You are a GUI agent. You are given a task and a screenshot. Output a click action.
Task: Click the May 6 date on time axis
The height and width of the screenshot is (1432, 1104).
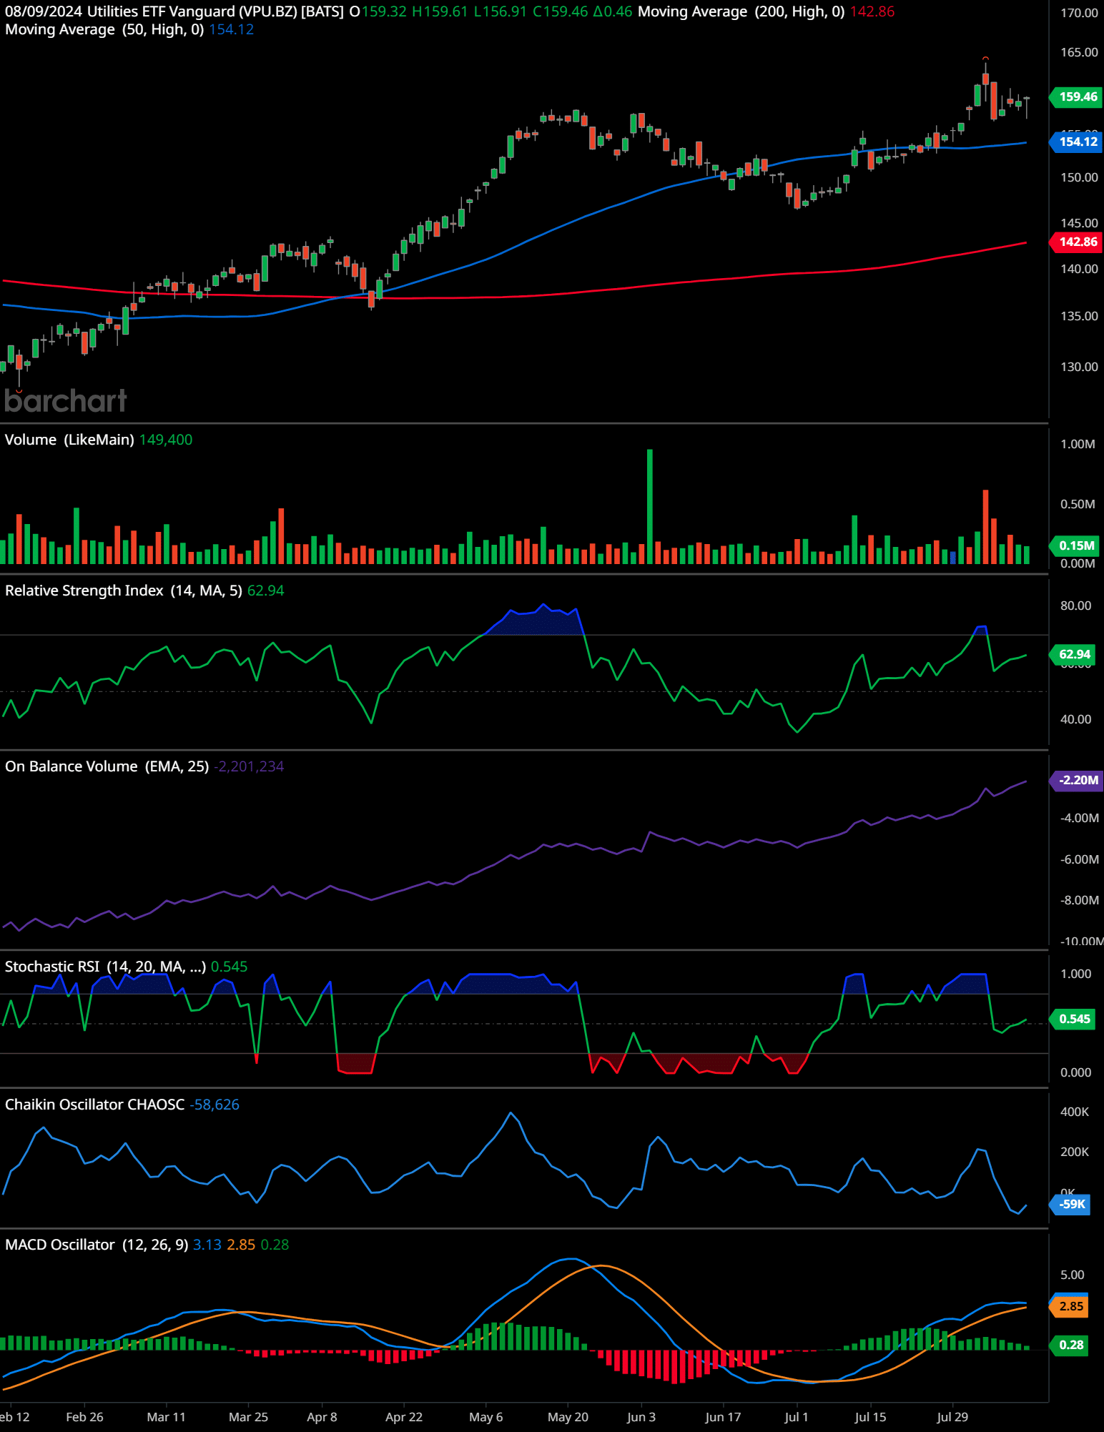click(x=486, y=1417)
